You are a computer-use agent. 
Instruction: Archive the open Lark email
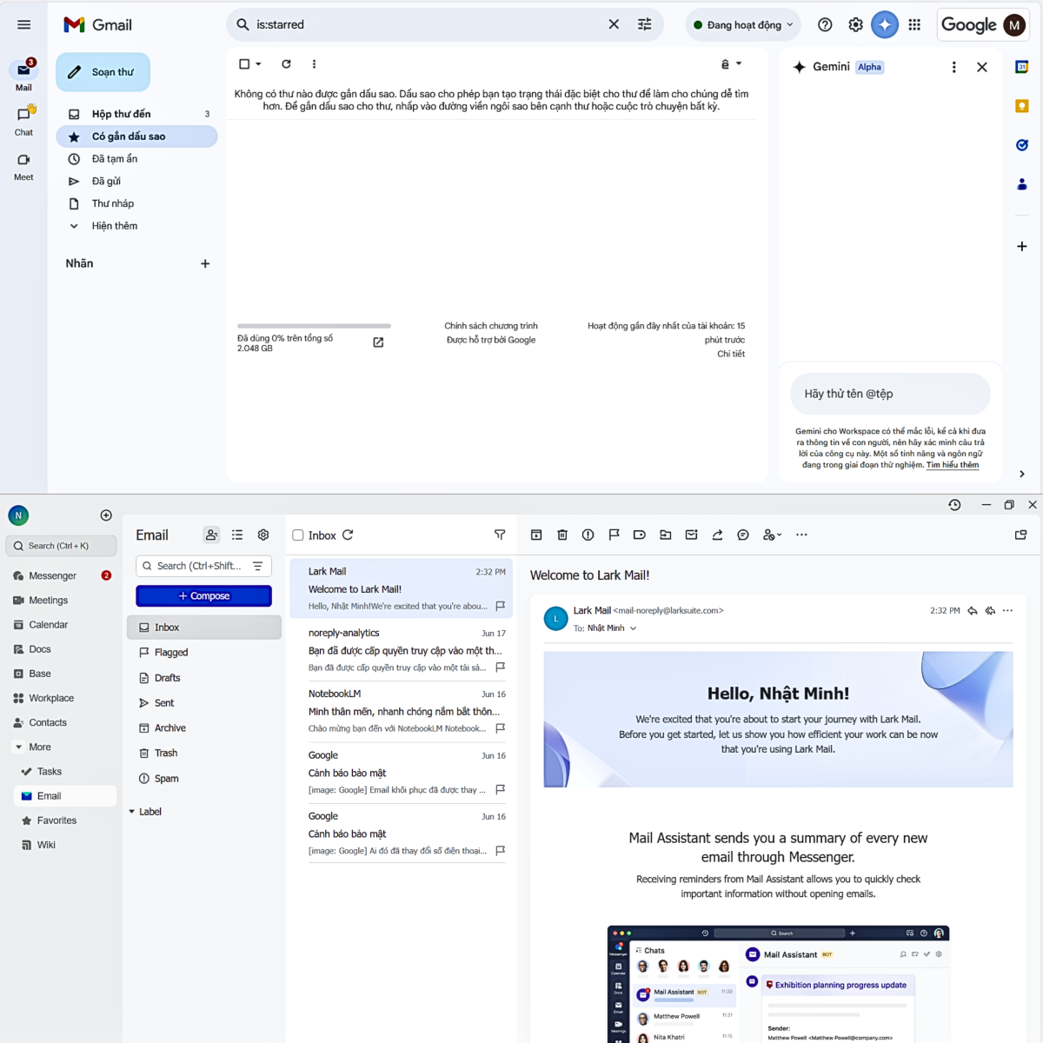(x=536, y=535)
